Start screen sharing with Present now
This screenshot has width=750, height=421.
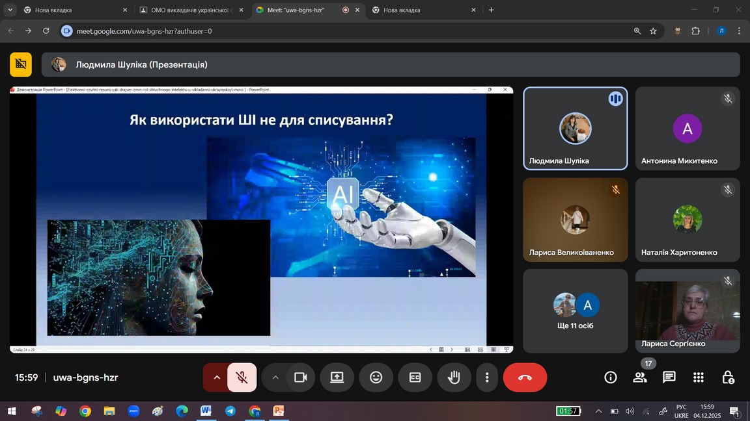[x=337, y=377]
